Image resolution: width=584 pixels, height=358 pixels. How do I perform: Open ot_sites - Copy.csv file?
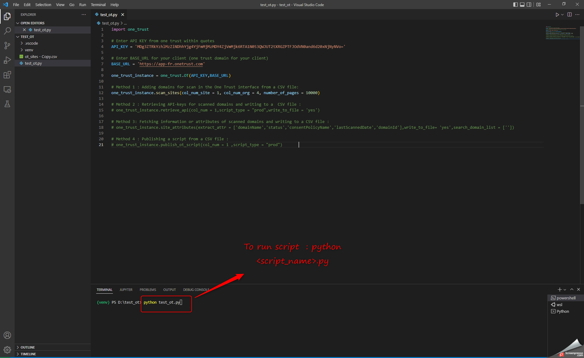pyautogui.click(x=53, y=56)
